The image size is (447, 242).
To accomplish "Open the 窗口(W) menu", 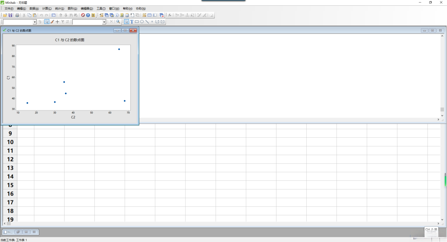I will (x=114, y=9).
